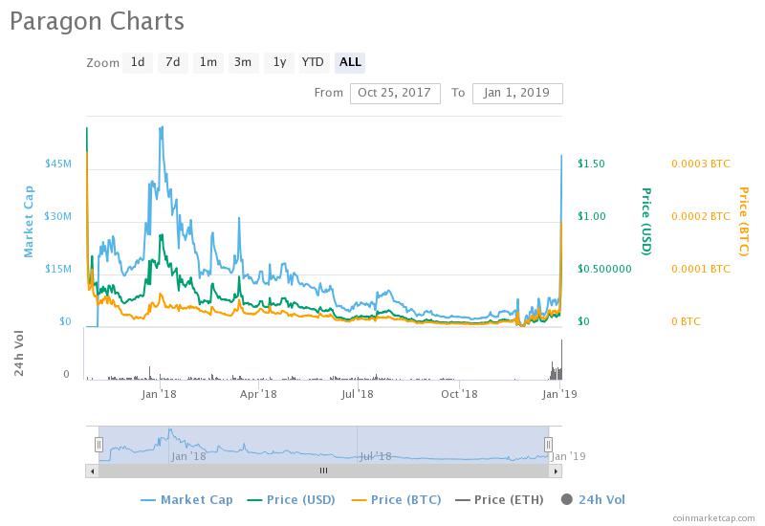Click the Apr '18 x-axis label

[258, 394]
